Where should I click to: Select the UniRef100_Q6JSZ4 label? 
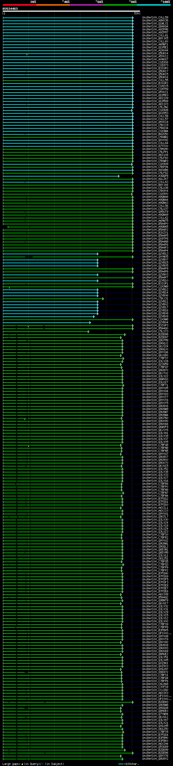coord(155,346)
